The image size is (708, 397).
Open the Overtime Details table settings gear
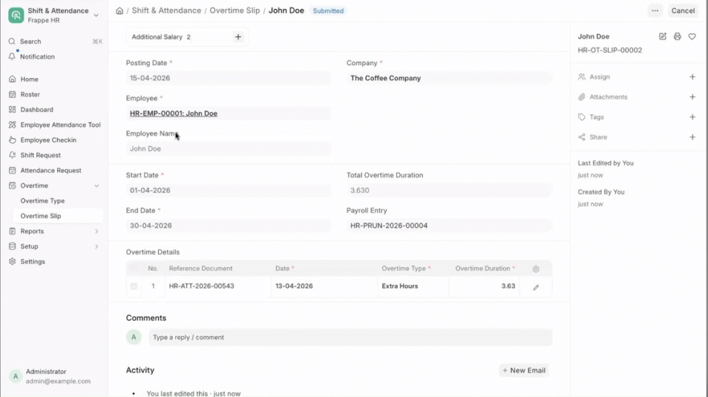[x=536, y=269]
